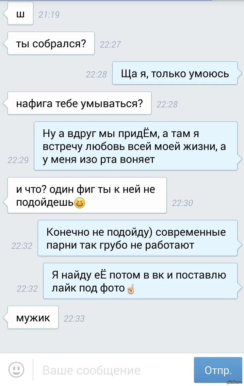244x386 pixels.
Task: Tap message about 'любовь всей моей жизни'
Action: (136, 146)
